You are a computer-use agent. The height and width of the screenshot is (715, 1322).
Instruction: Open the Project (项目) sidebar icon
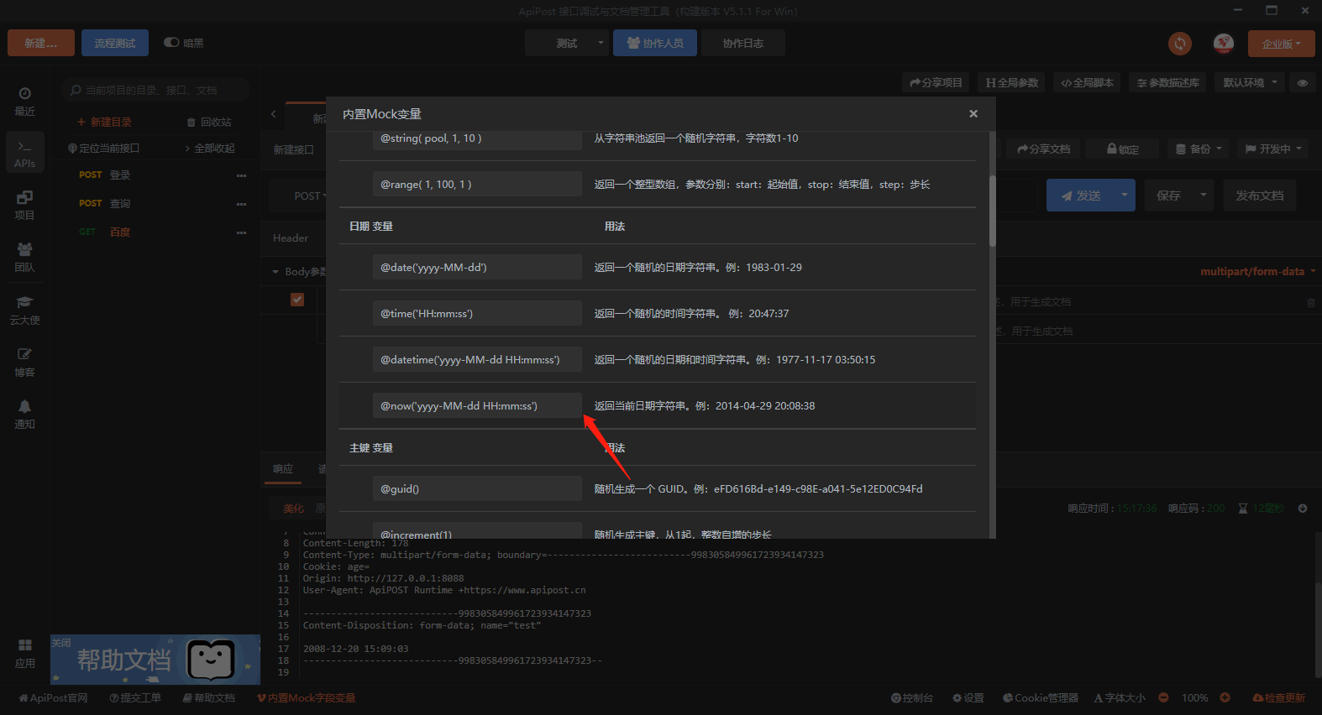pyautogui.click(x=24, y=205)
